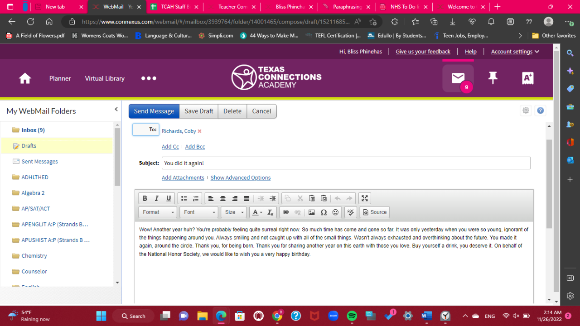Screen dimensions: 580x326
Task: Cut the selected text
Action: point(300,198)
